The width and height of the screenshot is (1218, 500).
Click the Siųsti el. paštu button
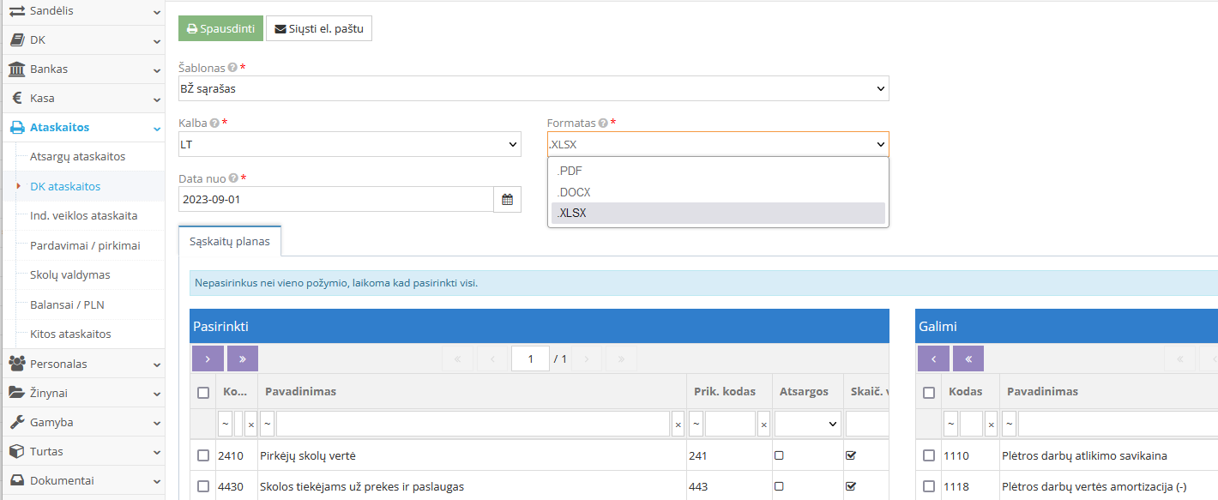point(319,28)
